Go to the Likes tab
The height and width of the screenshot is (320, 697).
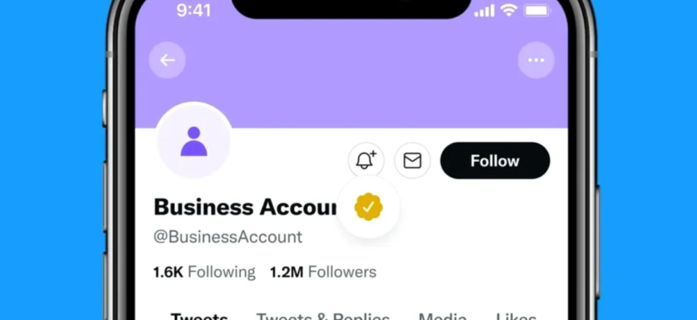515,316
